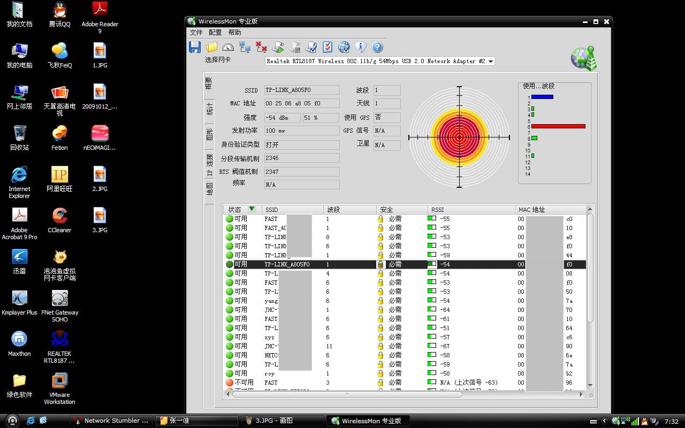Open the yellow folder icon in toolbar
This screenshot has height=428, width=685.
click(x=211, y=47)
